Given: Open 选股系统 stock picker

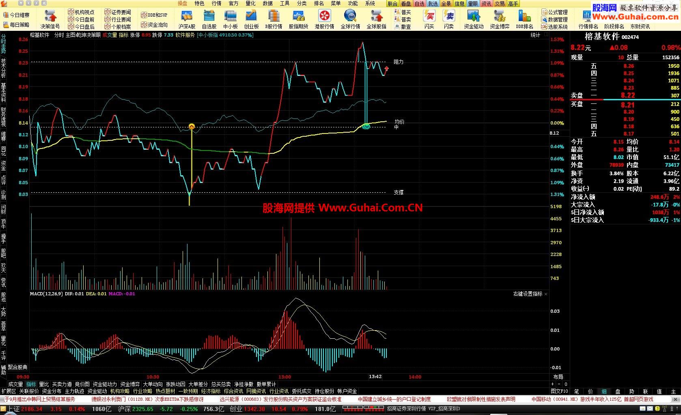Looking at the screenshot, I should 554,27.
